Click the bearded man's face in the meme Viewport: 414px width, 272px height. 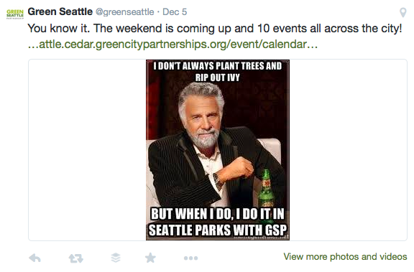point(202,116)
